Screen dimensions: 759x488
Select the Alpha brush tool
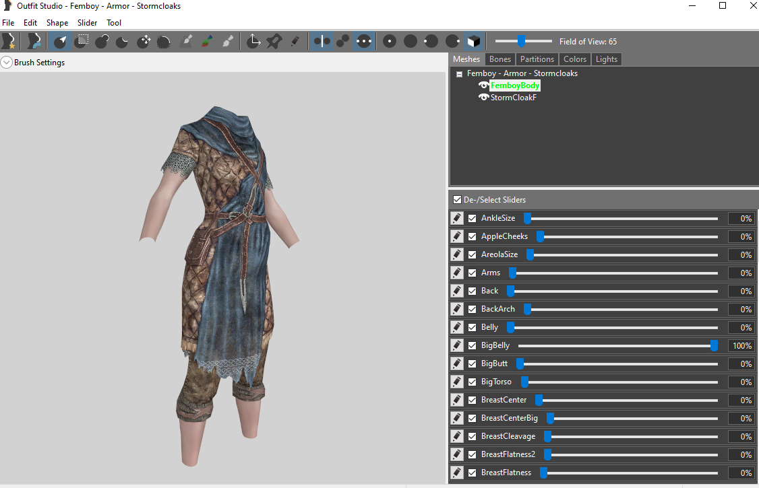(228, 42)
